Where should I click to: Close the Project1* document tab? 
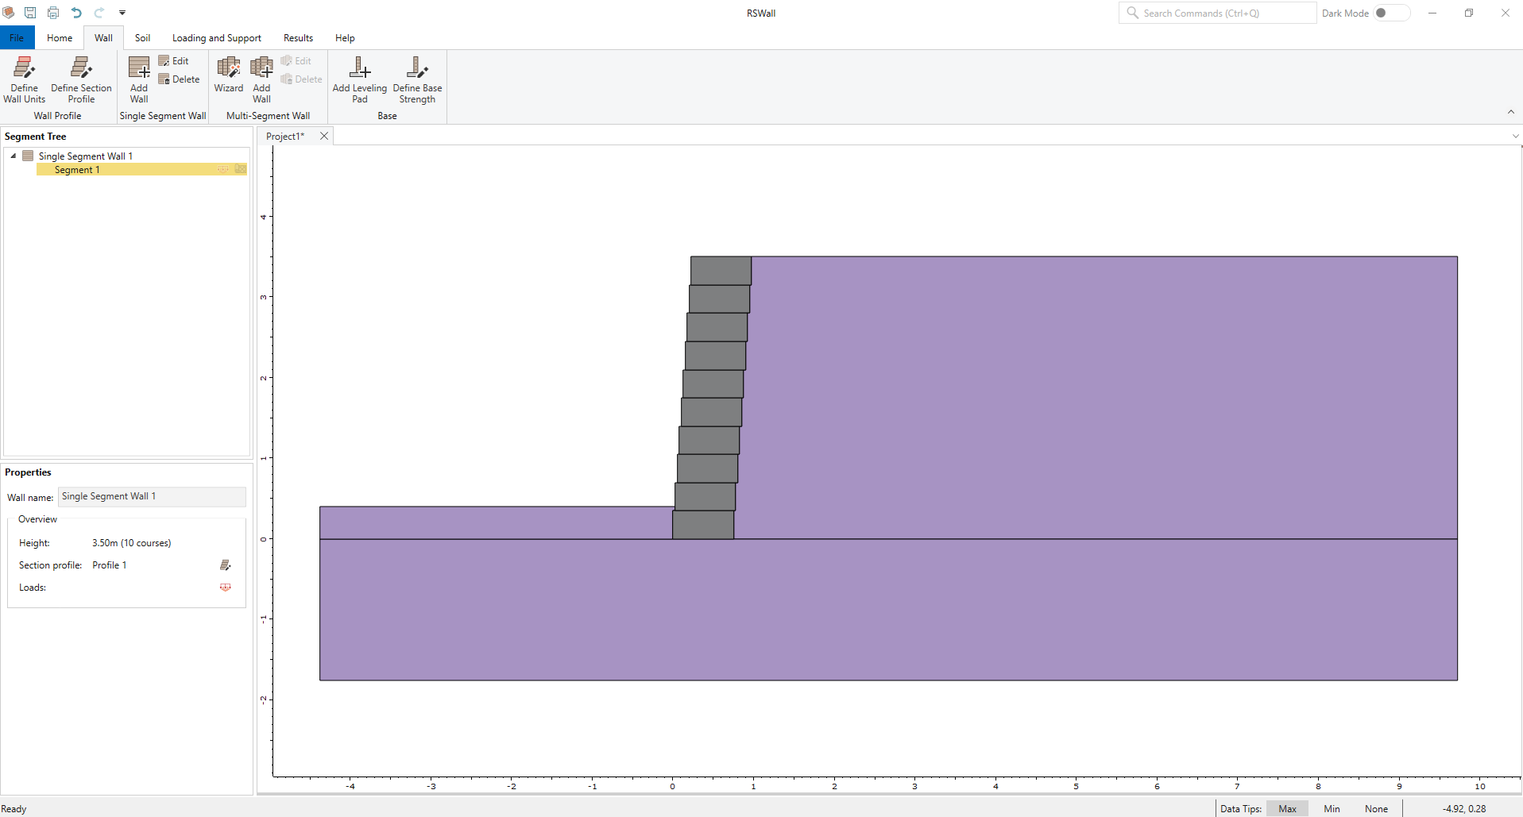point(324,136)
